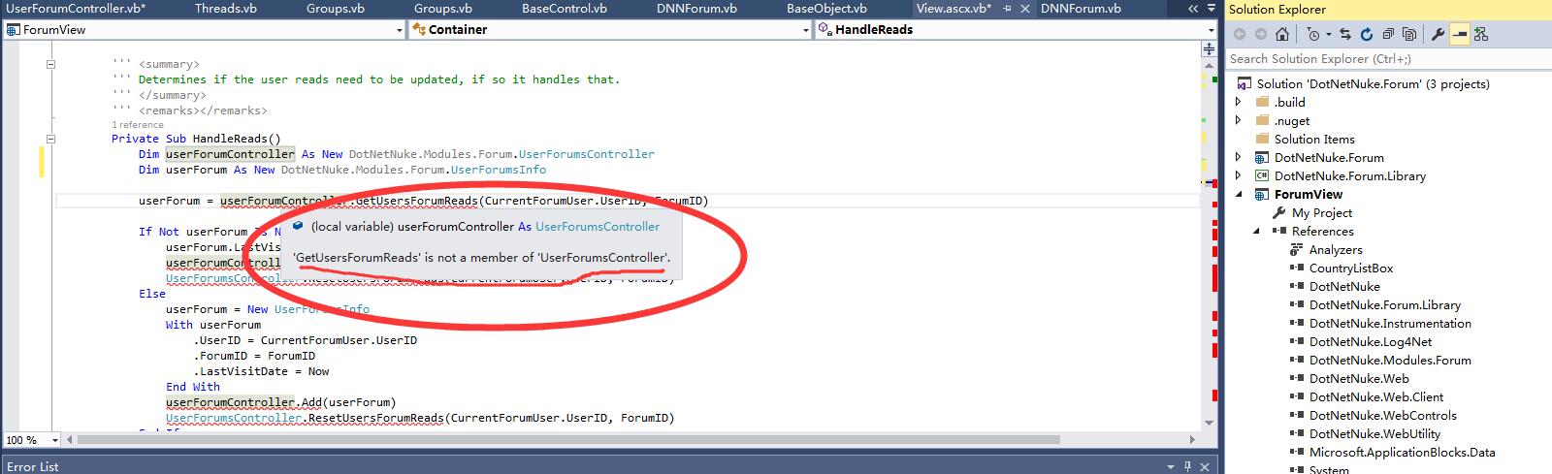Close the View.ascx.vb tab
This screenshot has height=474, width=1552.
pyautogui.click(x=1026, y=9)
